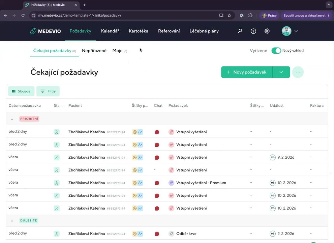Select the Čekající požadavky tab
This screenshot has width=334, height=243.
click(55, 51)
